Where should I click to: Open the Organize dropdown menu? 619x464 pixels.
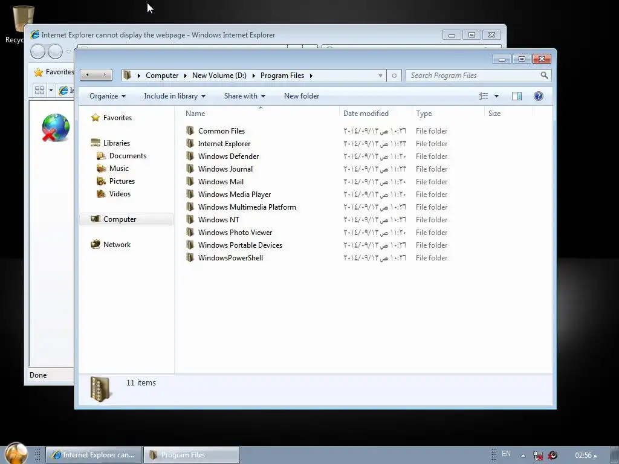[x=108, y=96]
